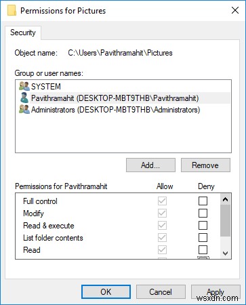Tick Deny checkbox for Read
The image size is (246, 305).
click(203, 249)
